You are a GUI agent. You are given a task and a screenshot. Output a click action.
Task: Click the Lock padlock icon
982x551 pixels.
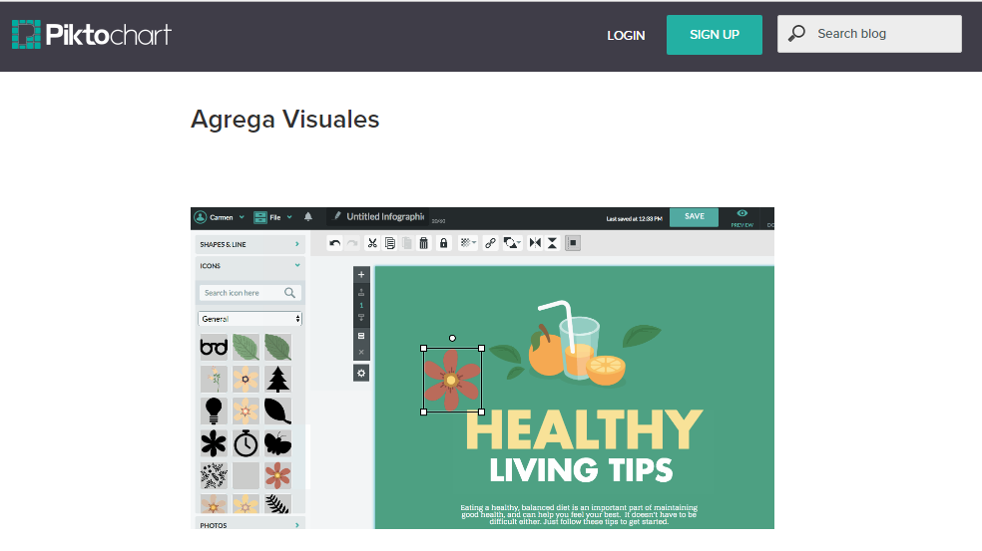pos(443,243)
